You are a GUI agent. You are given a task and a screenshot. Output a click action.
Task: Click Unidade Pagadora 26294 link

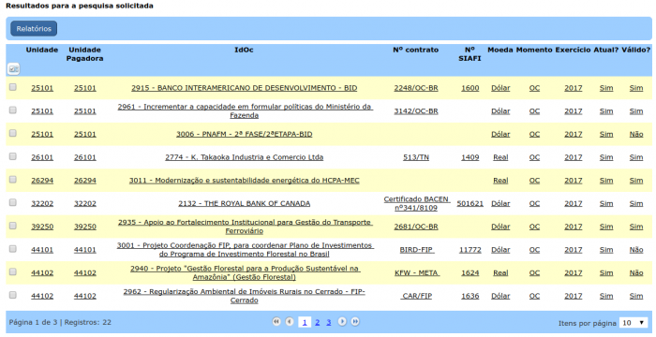tap(85, 181)
